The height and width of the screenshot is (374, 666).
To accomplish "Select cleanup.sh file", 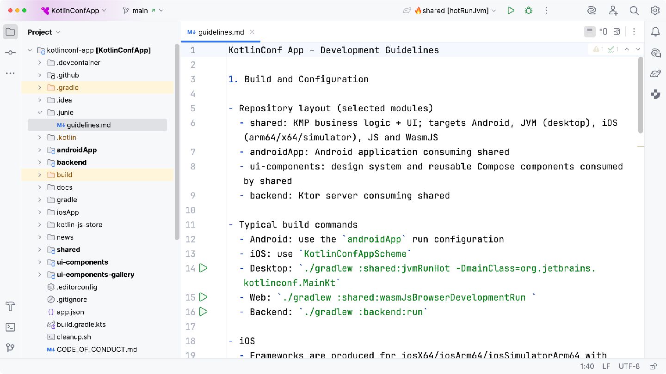I will tap(74, 337).
